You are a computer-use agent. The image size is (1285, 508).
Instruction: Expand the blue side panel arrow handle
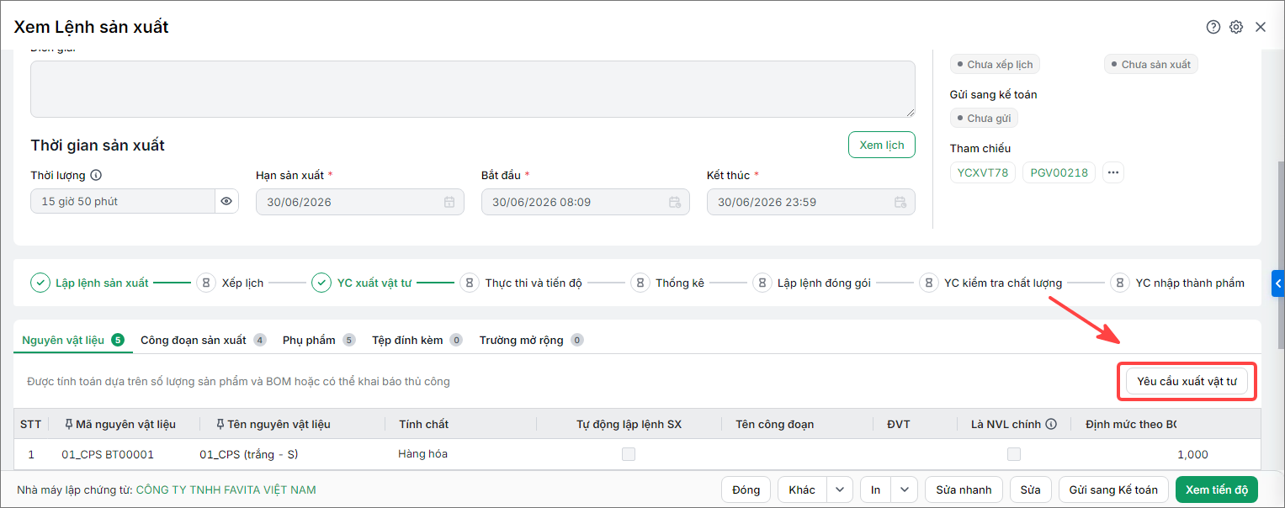click(1278, 284)
